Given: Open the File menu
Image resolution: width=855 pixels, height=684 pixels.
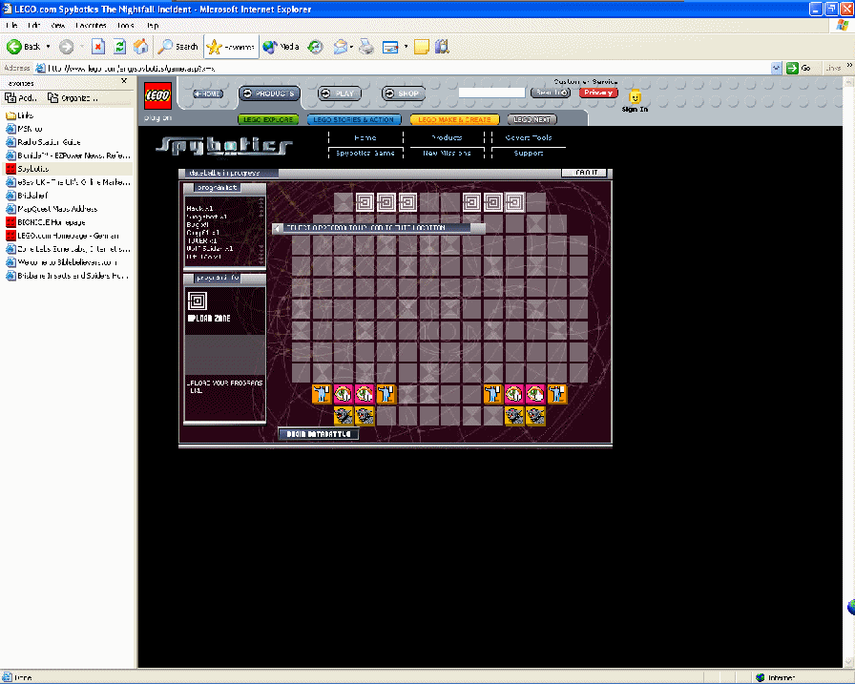Looking at the screenshot, I should click(11, 25).
